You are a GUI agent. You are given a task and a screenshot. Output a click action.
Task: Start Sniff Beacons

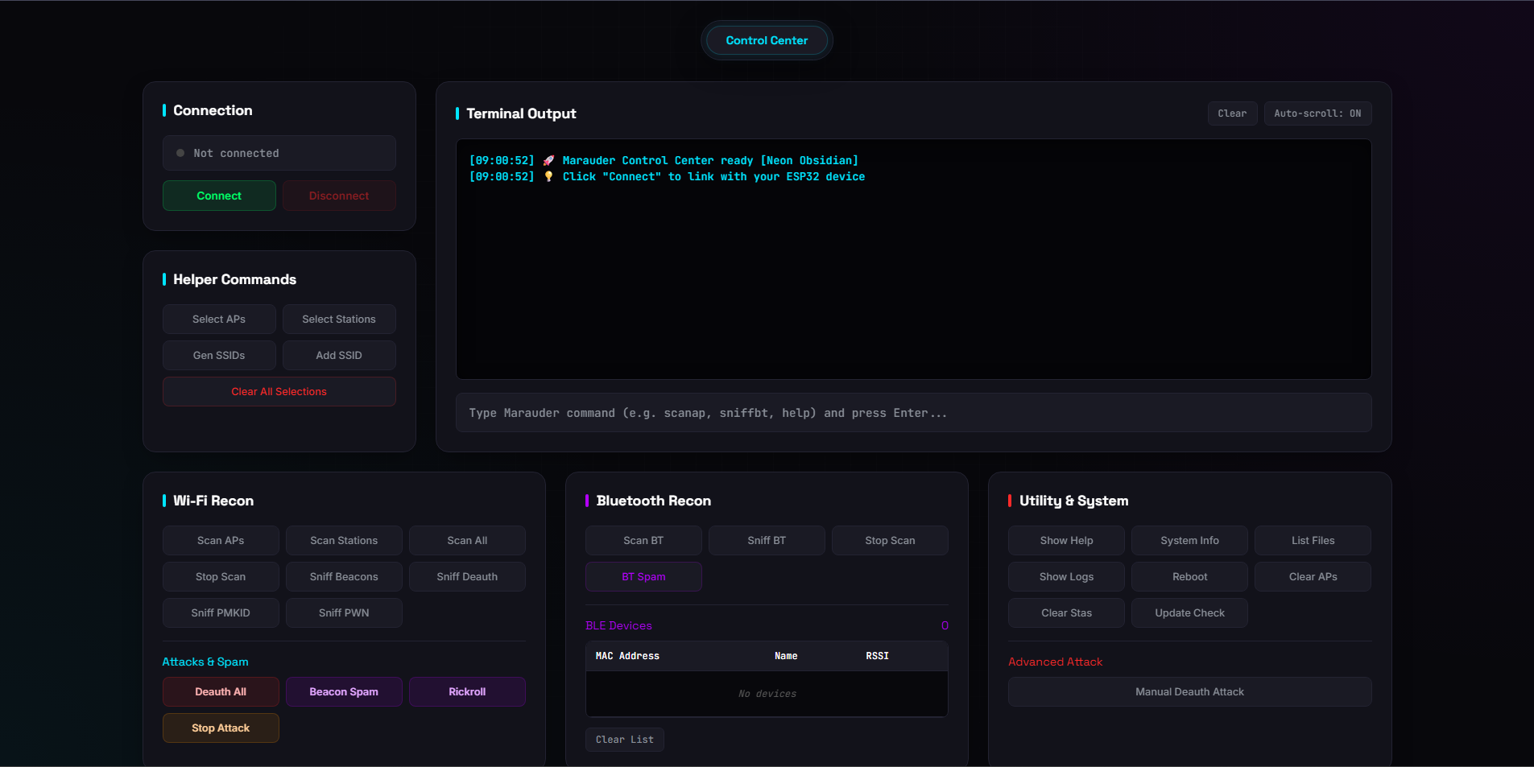pyautogui.click(x=344, y=577)
